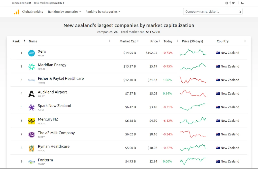Click the Auckland Airport logo
Screen dimensions: 258x169
coord(31,93)
